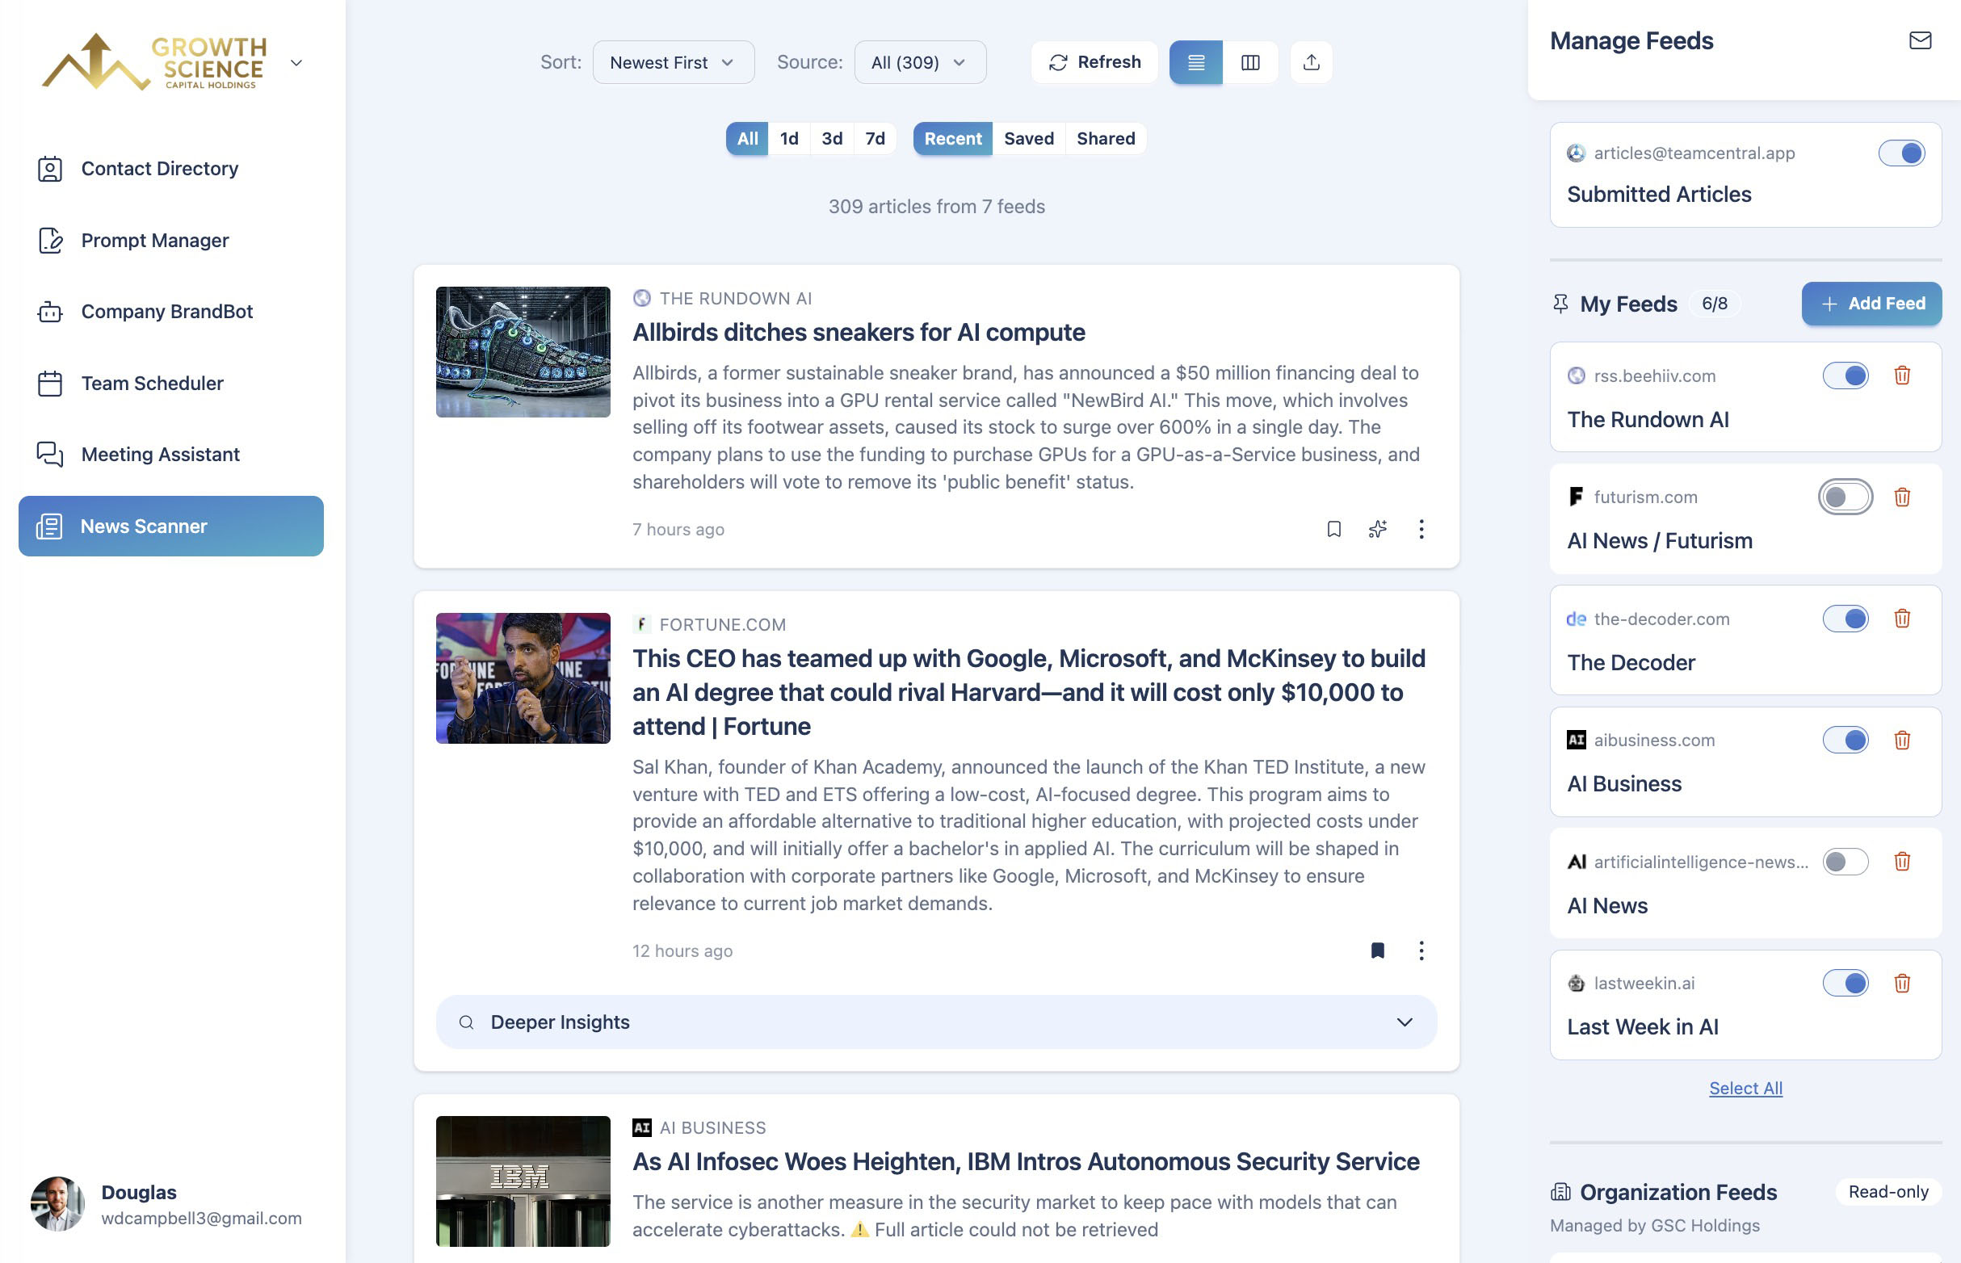The image size is (1961, 1263).
Task: Switch to column view layout
Action: click(1250, 62)
